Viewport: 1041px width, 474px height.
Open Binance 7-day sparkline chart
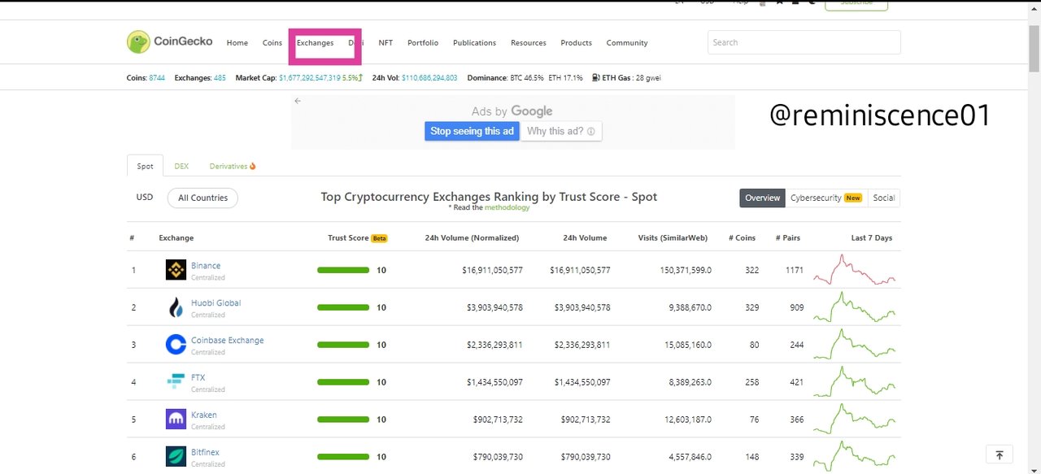click(x=854, y=270)
